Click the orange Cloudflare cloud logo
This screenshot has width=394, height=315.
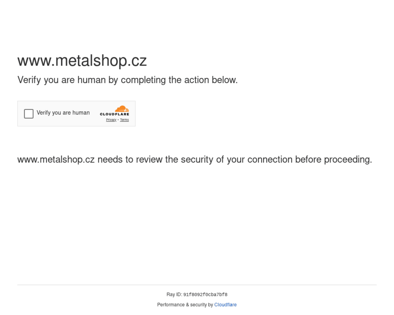(121, 109)
